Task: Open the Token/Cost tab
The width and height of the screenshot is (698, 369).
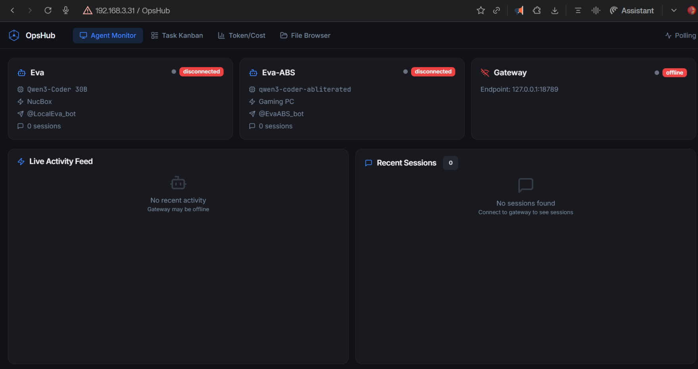Action: pos(241,35)
